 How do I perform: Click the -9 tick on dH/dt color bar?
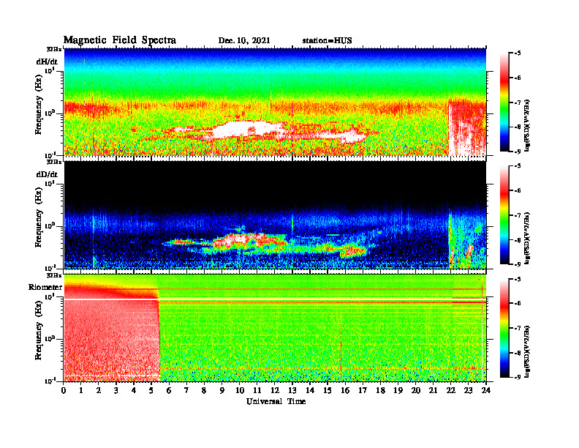[518, 151]
